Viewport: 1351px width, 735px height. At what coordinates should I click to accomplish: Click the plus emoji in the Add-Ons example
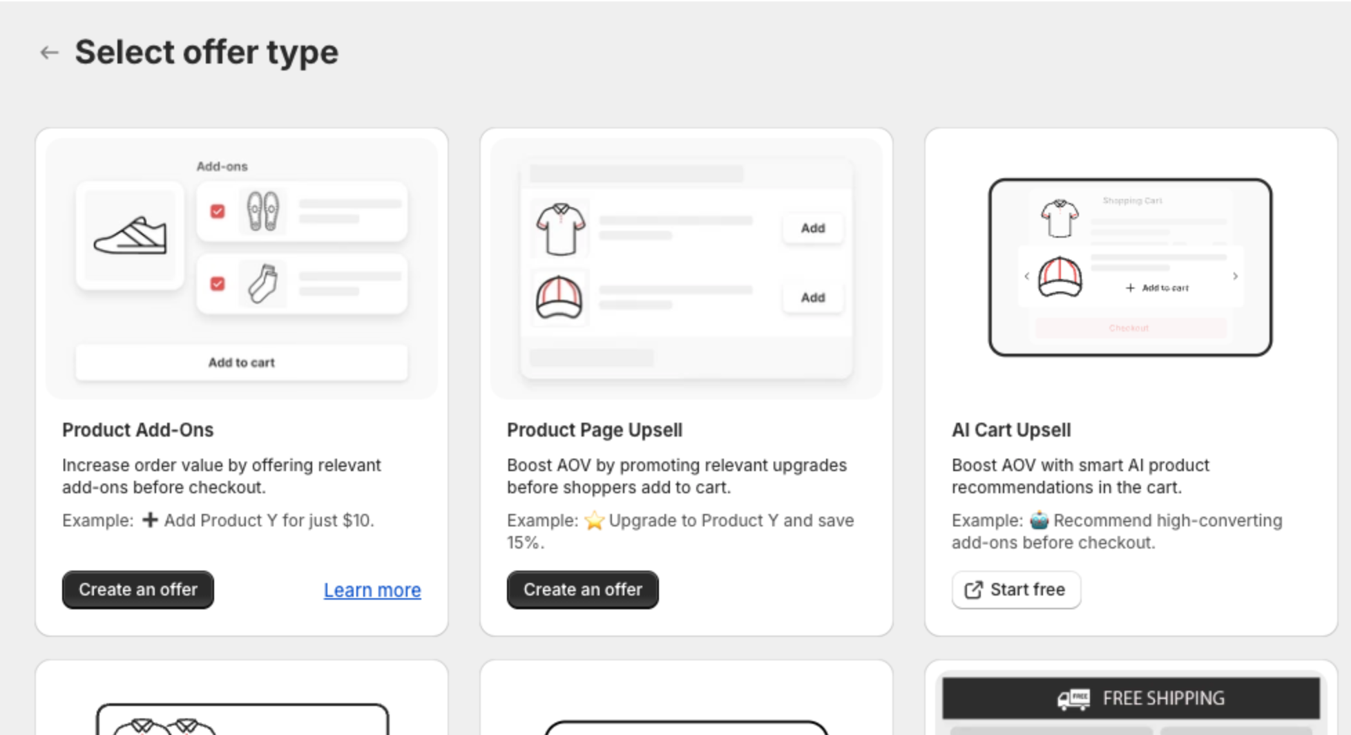[150, 520]
